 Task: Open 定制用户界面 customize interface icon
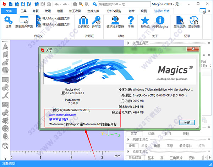pyautogui.click(x=24, y=20)
